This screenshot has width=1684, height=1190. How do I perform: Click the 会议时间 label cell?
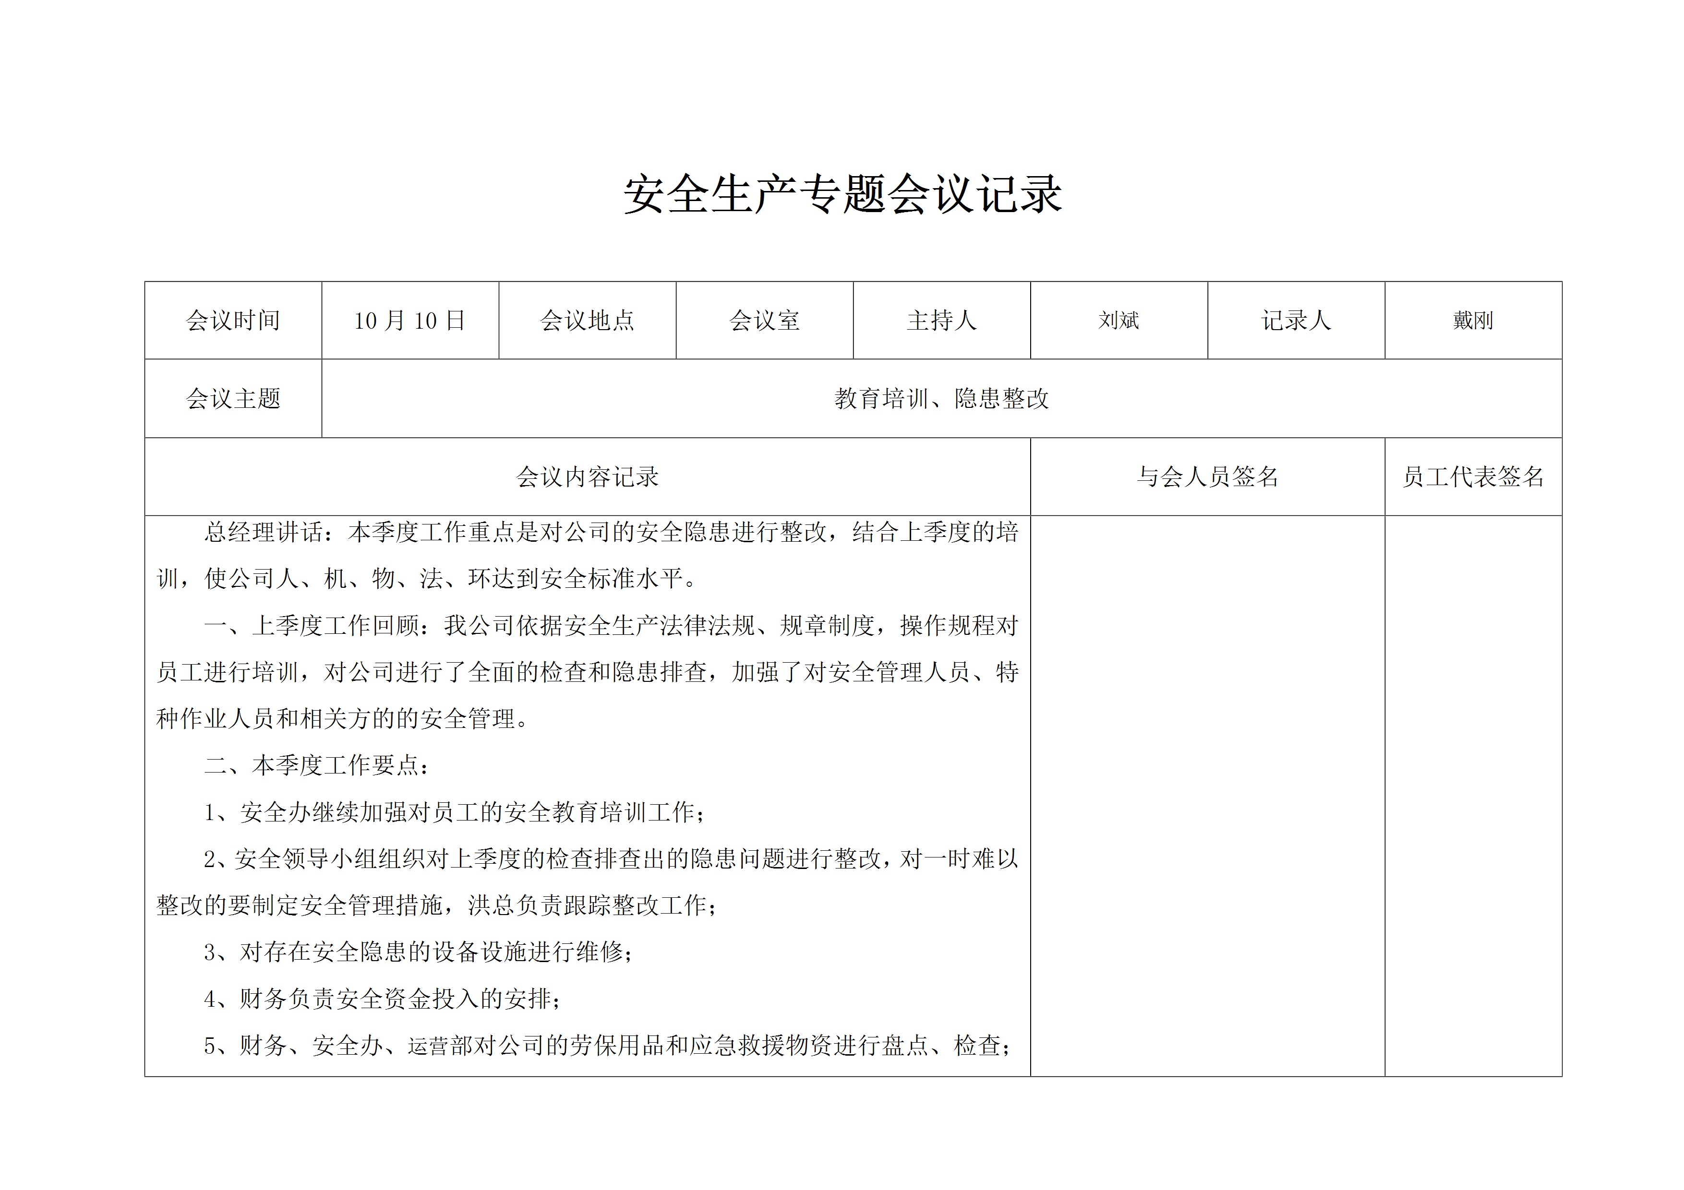(232, 321)
